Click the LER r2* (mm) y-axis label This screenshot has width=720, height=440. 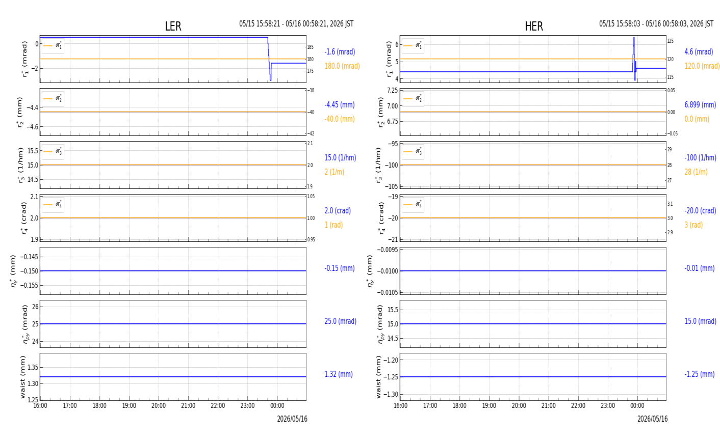[20, 112]
